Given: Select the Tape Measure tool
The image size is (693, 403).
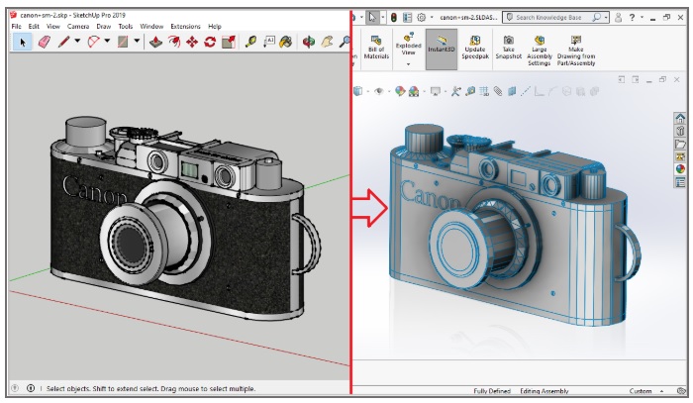Looking at the screenshot, I should coord(250,42).
